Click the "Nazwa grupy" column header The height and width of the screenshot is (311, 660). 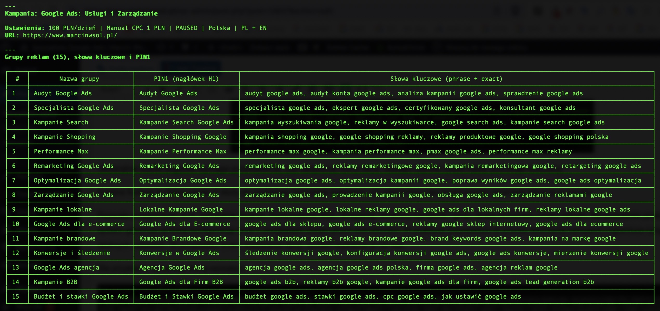[79, 79]
